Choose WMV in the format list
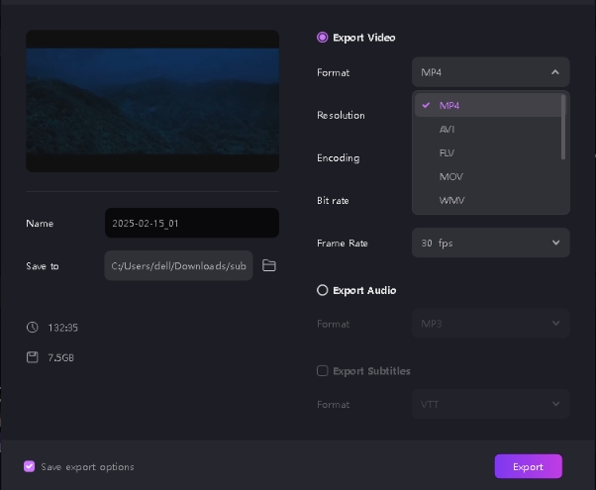Screen dimensions: 596x490 (488, 200)
